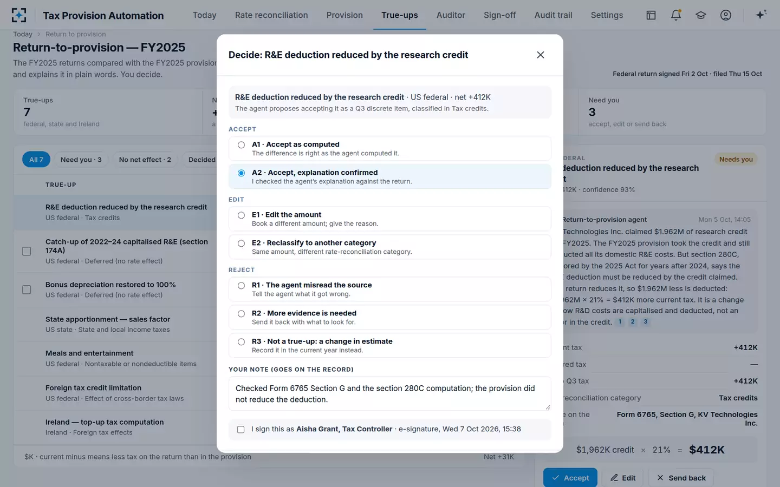Check the Catch-up of 2022–24 capitalised R&E row
Viewport: 780px width, 487px height.
[27, 251]
